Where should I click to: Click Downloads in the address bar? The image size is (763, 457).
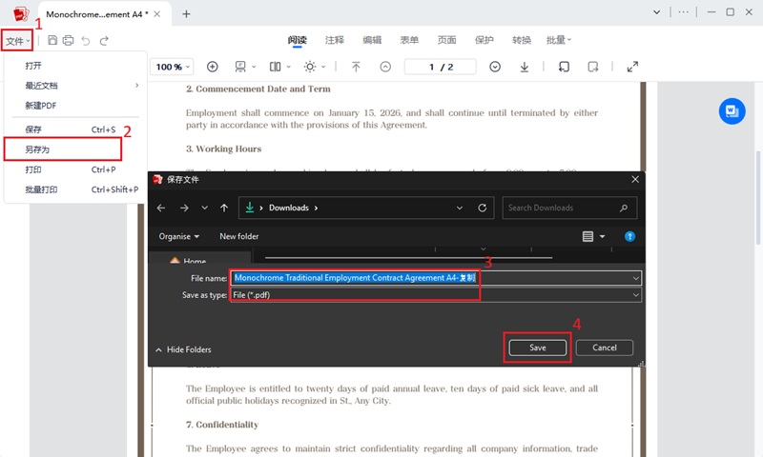pyautogui.click(x=289, y=208)
